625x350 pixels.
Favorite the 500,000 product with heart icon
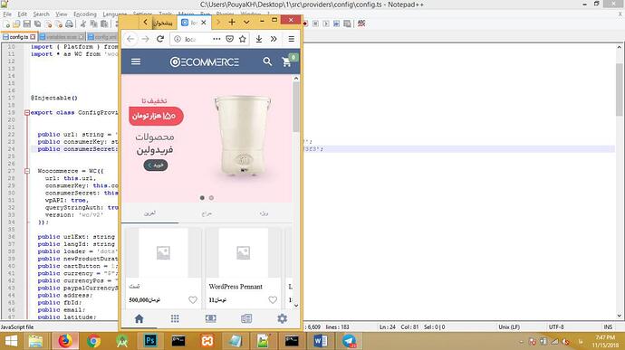[193, 300]
